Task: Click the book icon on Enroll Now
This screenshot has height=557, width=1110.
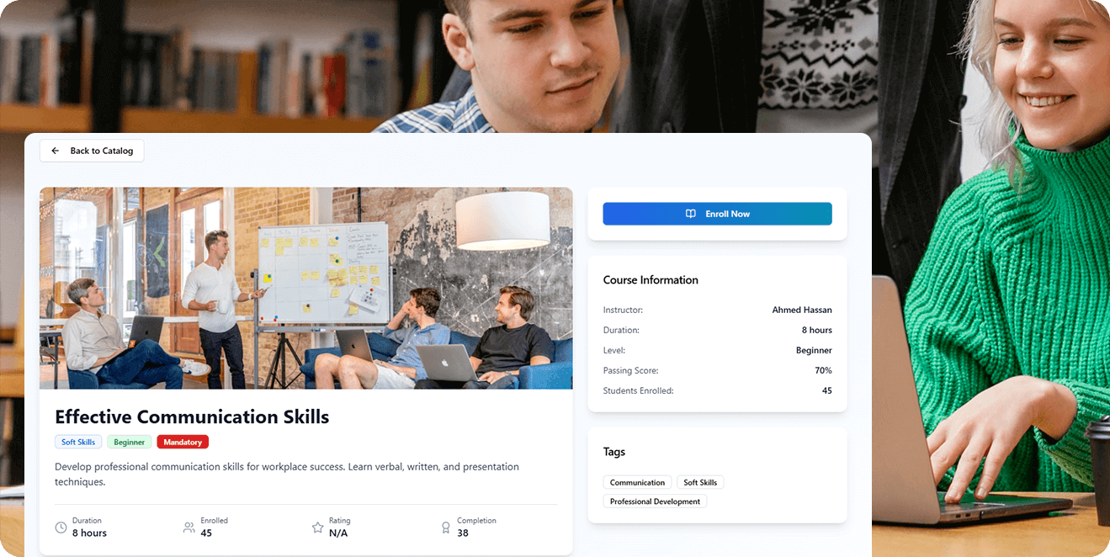Action: (691, 214)
